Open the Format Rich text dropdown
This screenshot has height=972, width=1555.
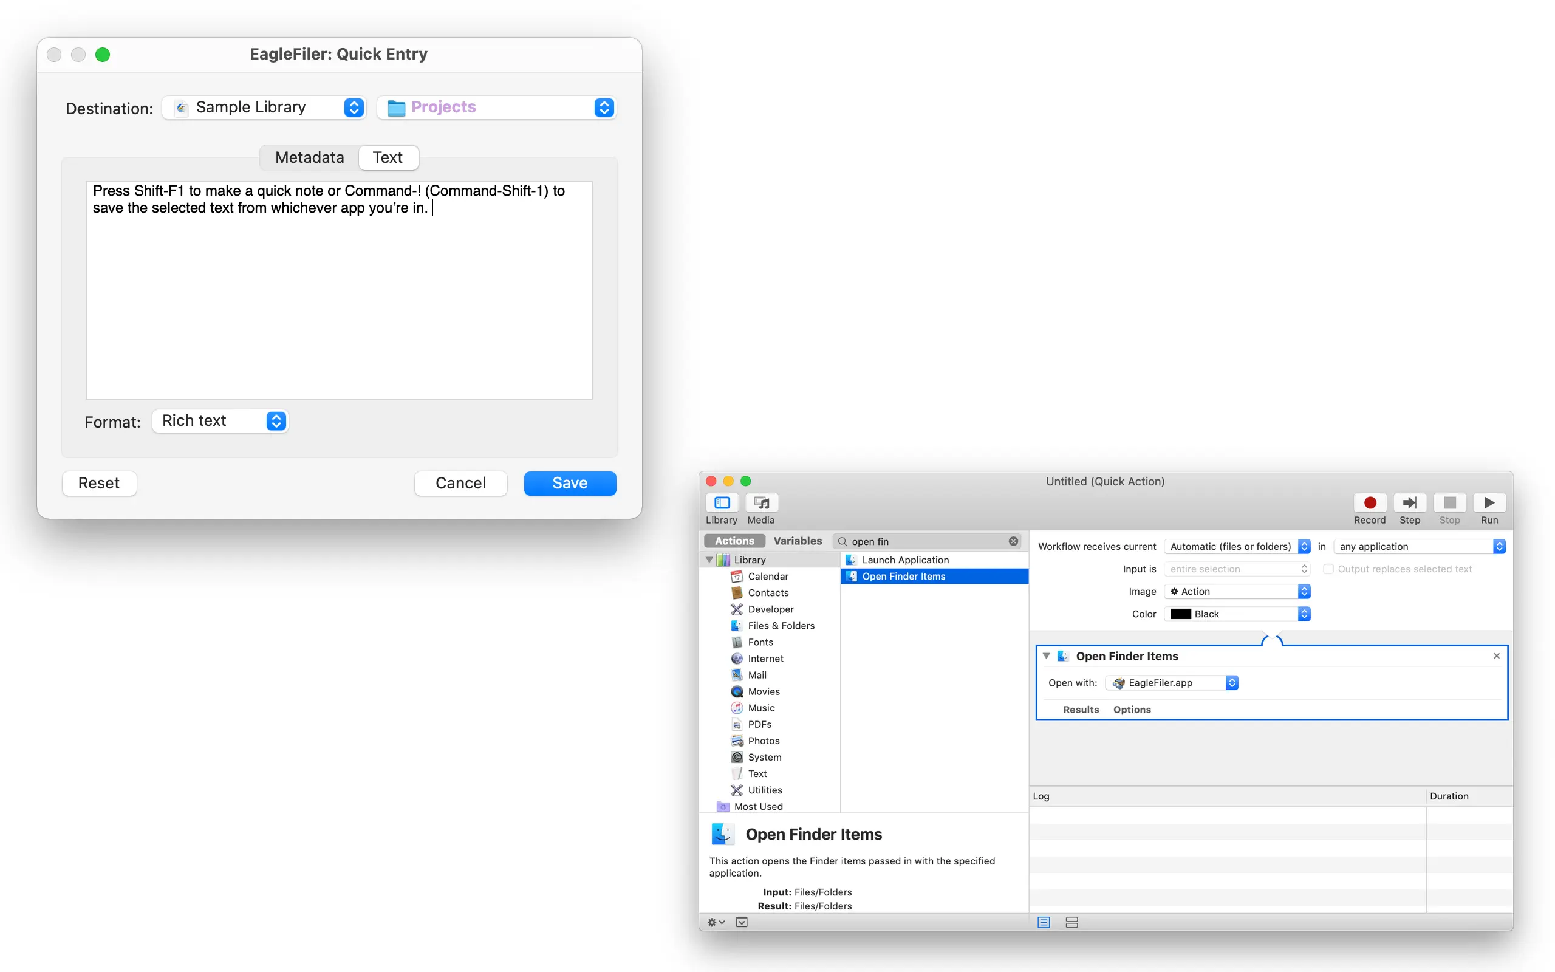(x=220, y=421)
